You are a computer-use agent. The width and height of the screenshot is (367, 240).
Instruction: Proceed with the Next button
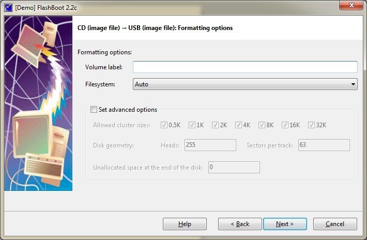[x=284, y=224]
